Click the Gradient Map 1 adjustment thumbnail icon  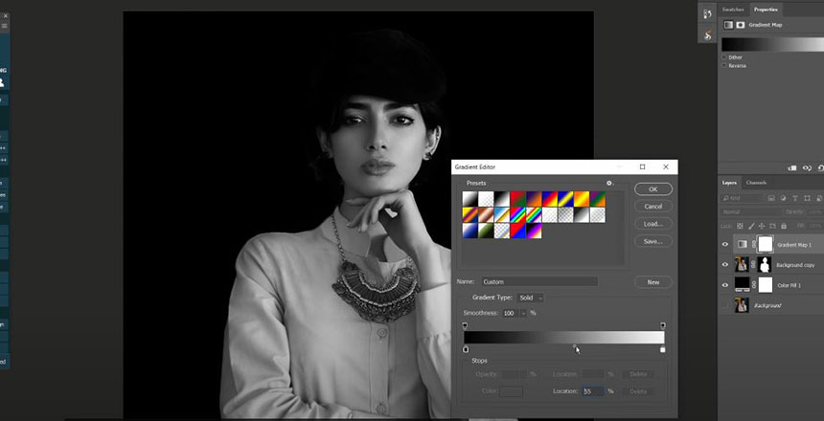[742, 244]
